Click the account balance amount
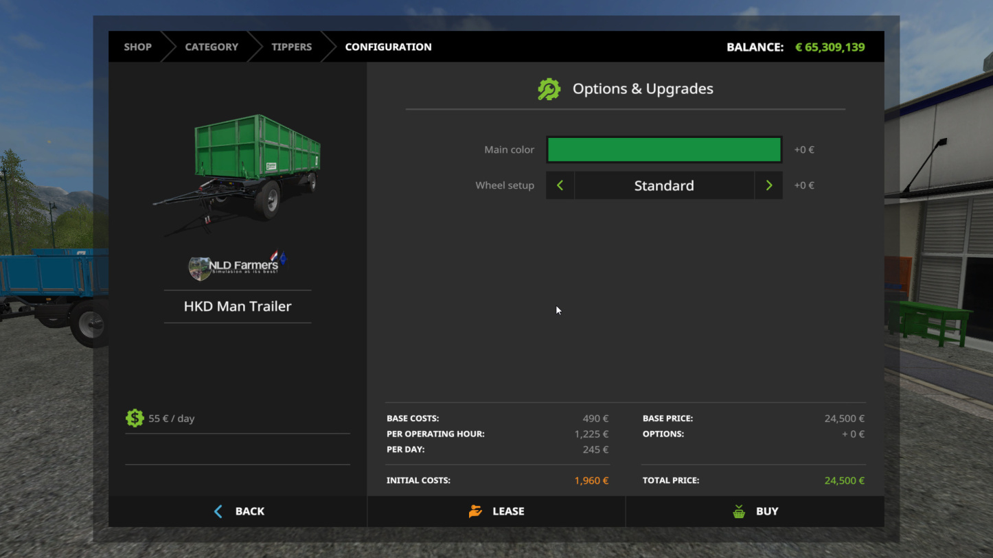The image size is (993, 558). (830, 47)
